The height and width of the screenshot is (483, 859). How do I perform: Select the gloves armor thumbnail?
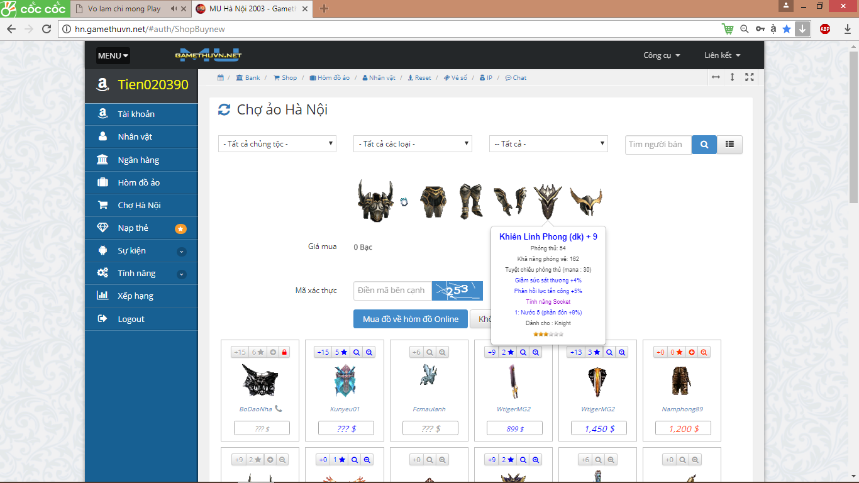510,201
